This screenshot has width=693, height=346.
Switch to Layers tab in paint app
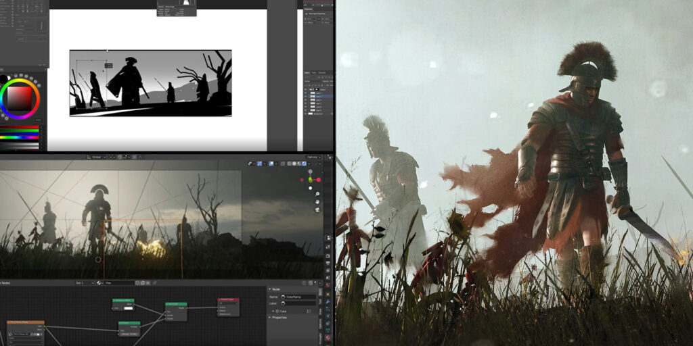click(307, 73)
